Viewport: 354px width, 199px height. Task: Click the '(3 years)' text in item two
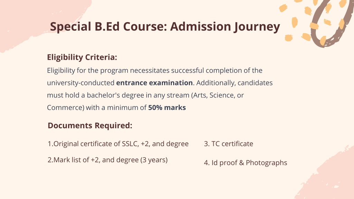pos(154,160)
